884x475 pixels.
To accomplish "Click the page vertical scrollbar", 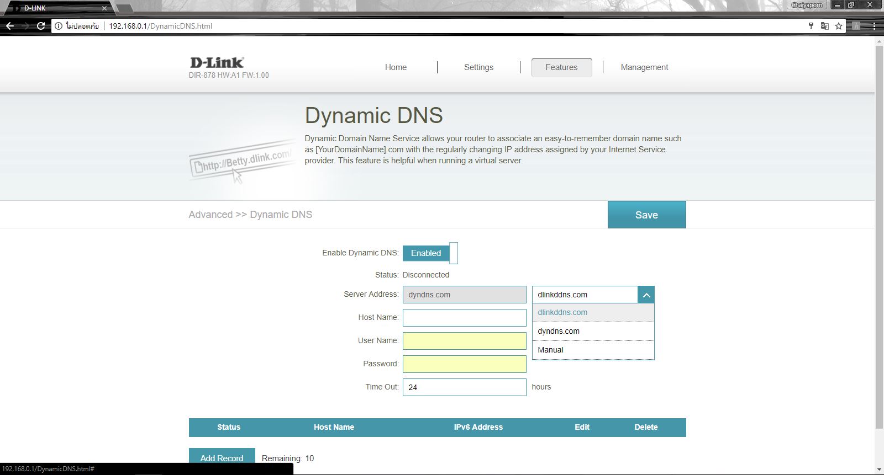I will click(x=879, y=237).
